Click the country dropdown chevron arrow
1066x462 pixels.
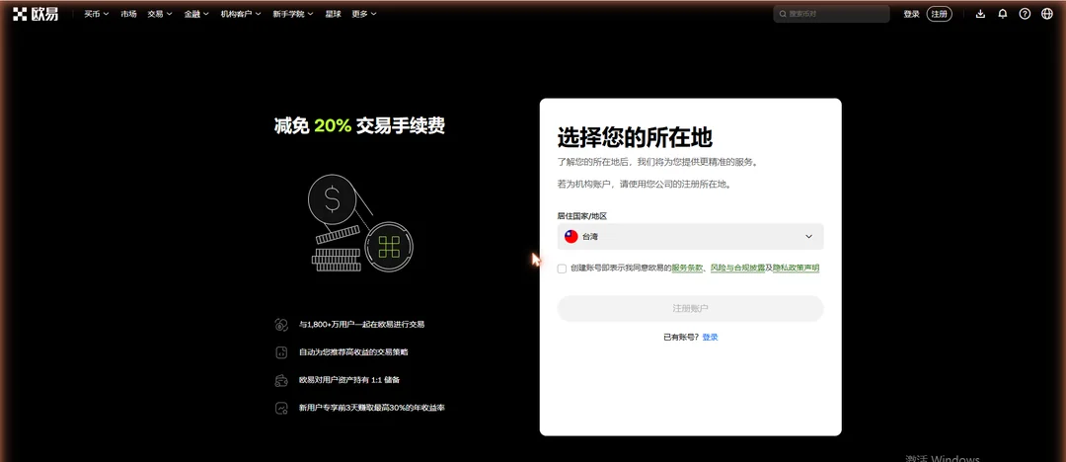809,237
